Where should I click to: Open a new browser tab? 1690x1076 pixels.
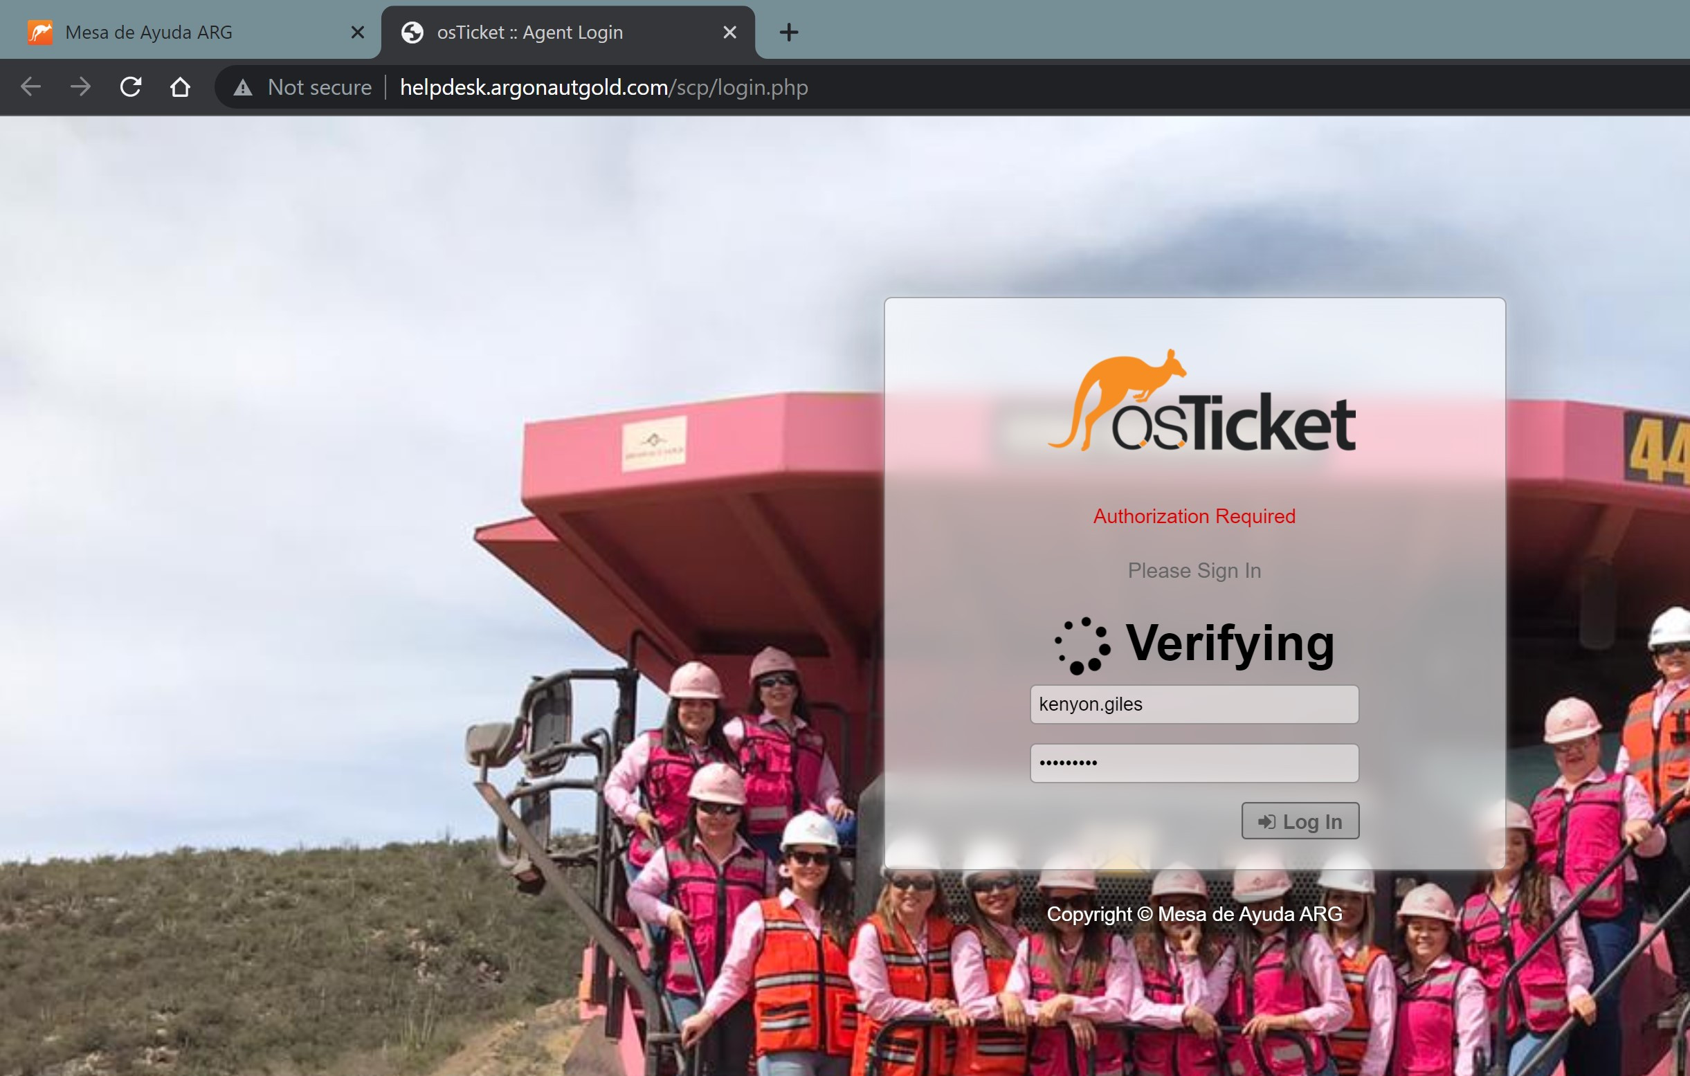coord(789,33)
